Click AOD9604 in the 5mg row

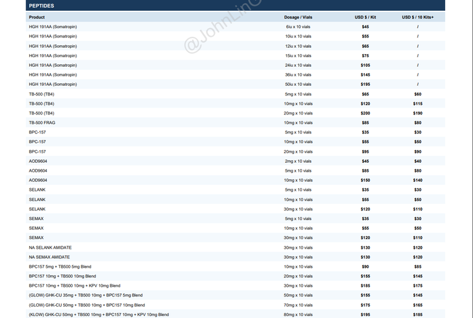(38, 171)
